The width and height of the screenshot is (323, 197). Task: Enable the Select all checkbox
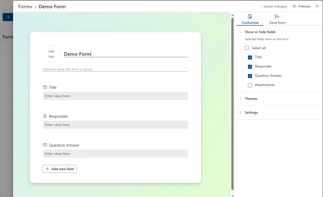point(247,48)
